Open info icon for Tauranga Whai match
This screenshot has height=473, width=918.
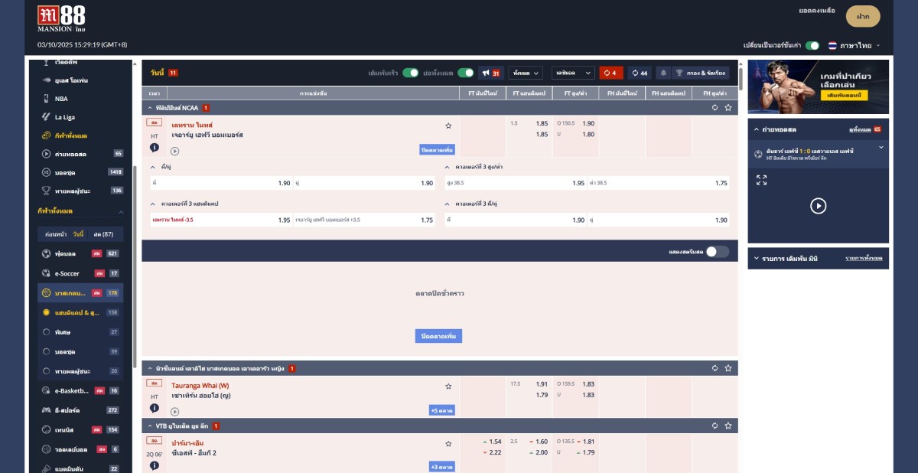[x=154, y=408]
